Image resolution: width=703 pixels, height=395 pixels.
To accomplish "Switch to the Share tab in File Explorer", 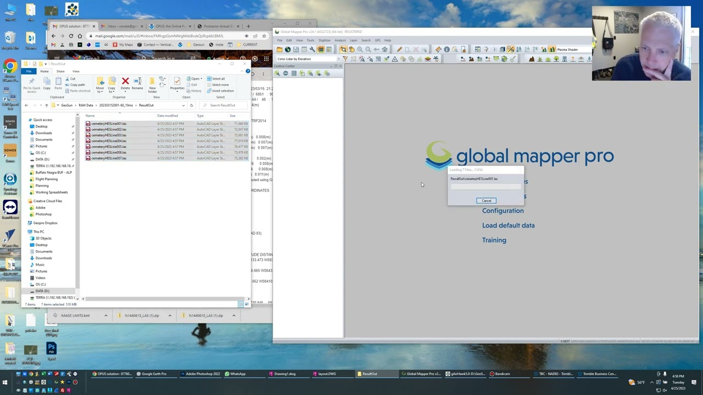I will click(x=60, y=71).
